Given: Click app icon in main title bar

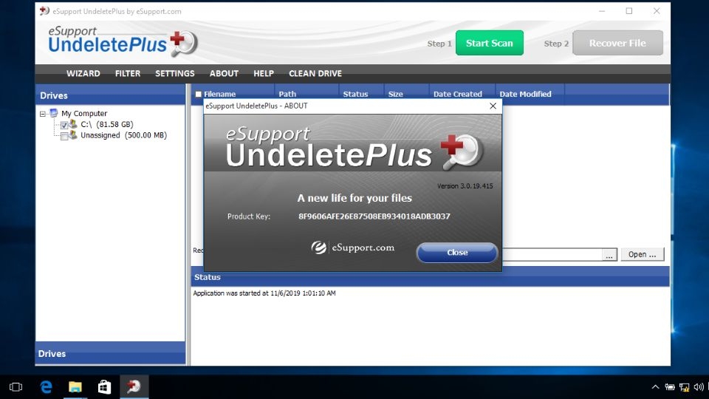Looking at the screenshot, I should (44, 11).
